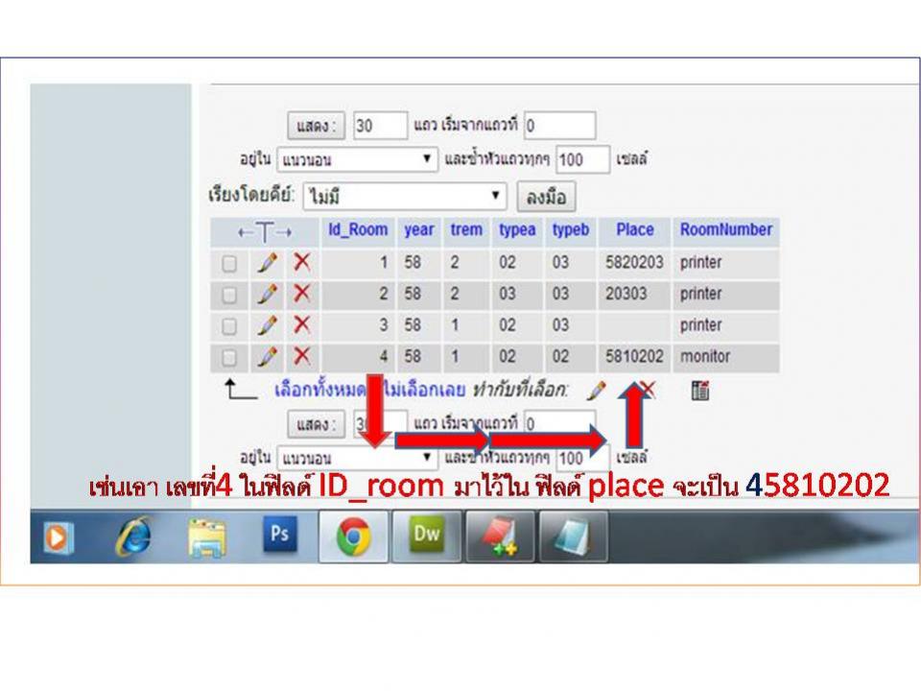Sort by trem column header
The image size is (921, 691).
coord(466,229)
